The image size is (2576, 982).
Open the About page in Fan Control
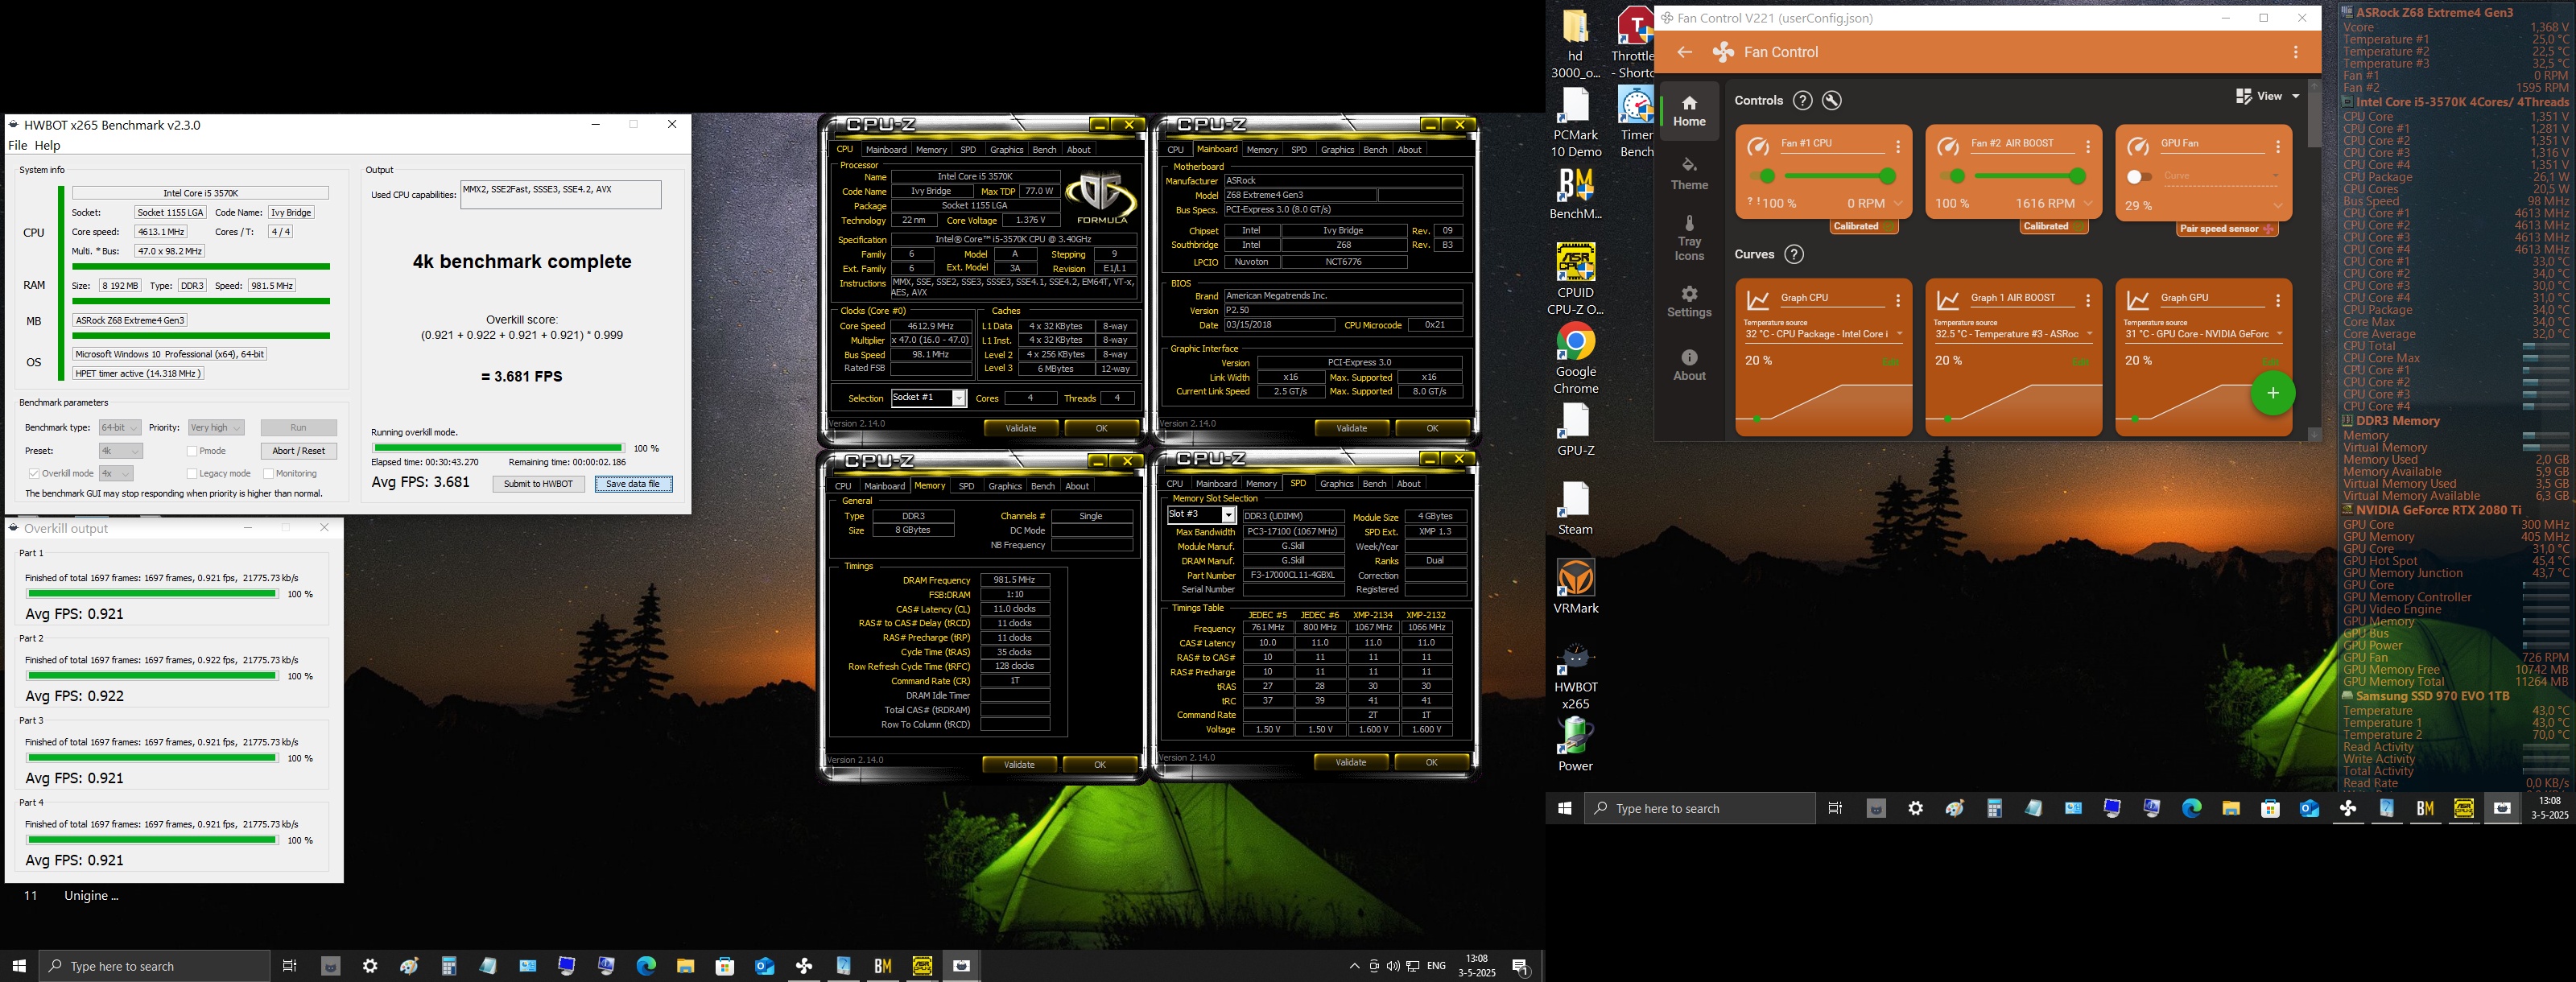(x=1690, y=365)
